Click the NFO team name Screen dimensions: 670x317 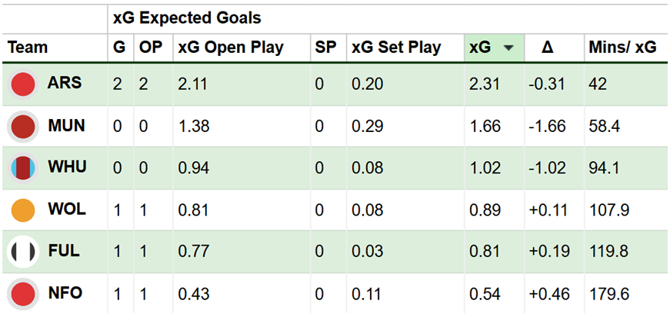tap(65, 293)
